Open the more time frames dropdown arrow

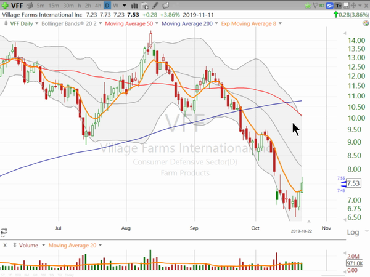[125, 6]
